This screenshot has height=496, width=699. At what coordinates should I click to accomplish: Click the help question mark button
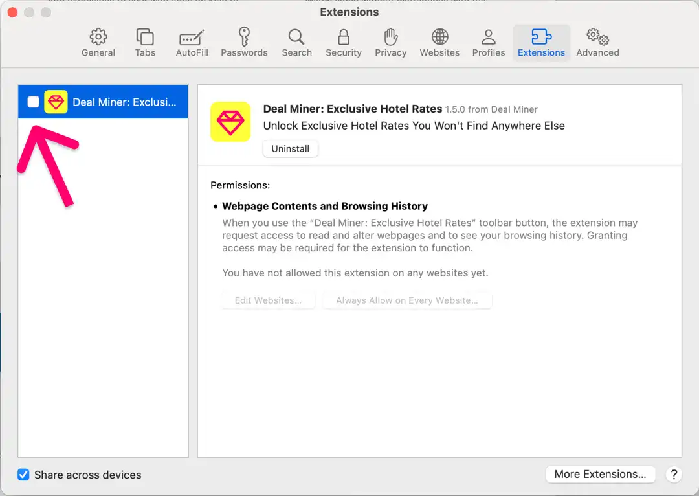[674, 474]
